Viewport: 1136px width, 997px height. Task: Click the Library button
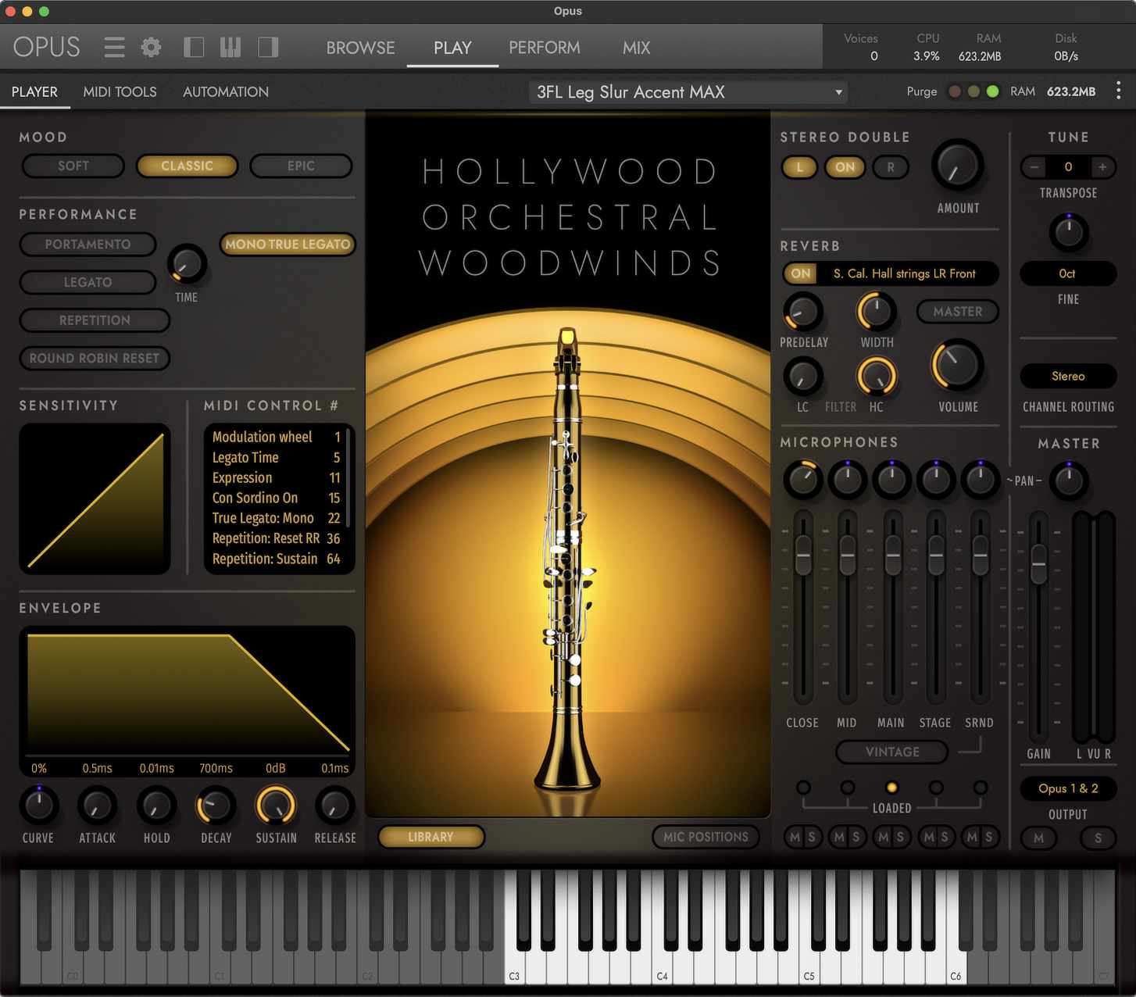point(430,837)
